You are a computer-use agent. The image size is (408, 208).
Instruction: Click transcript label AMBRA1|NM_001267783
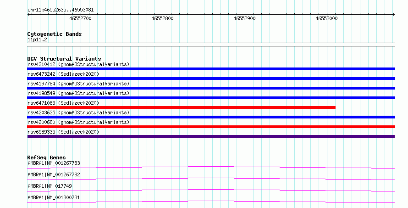point(54,163)
